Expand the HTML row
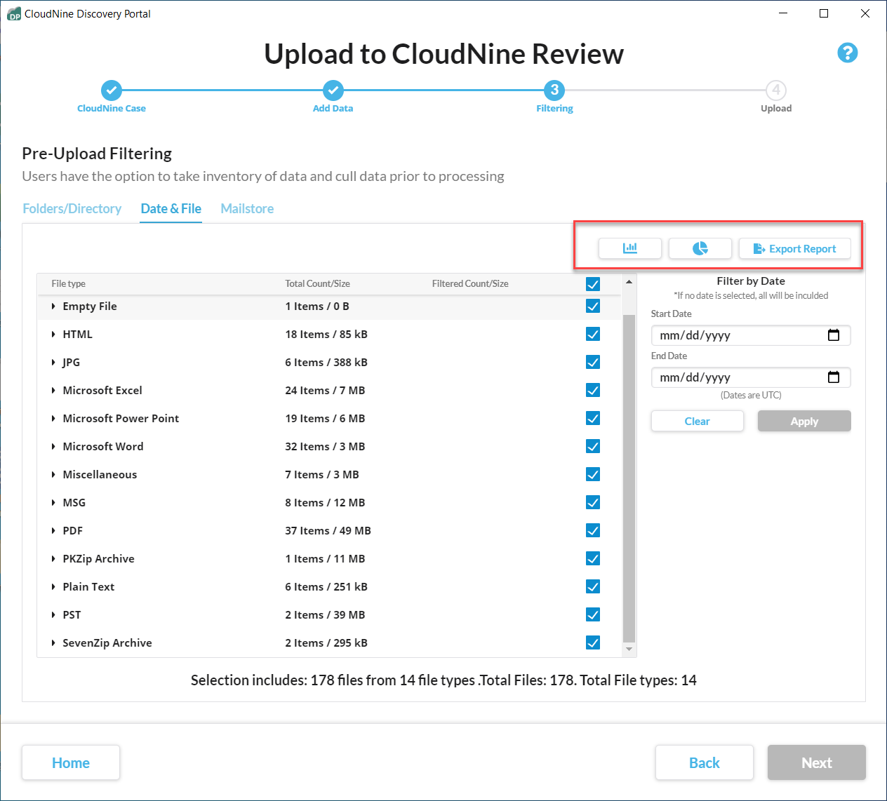The height and width of the screenshot is (801, 887). coord(53,335)
